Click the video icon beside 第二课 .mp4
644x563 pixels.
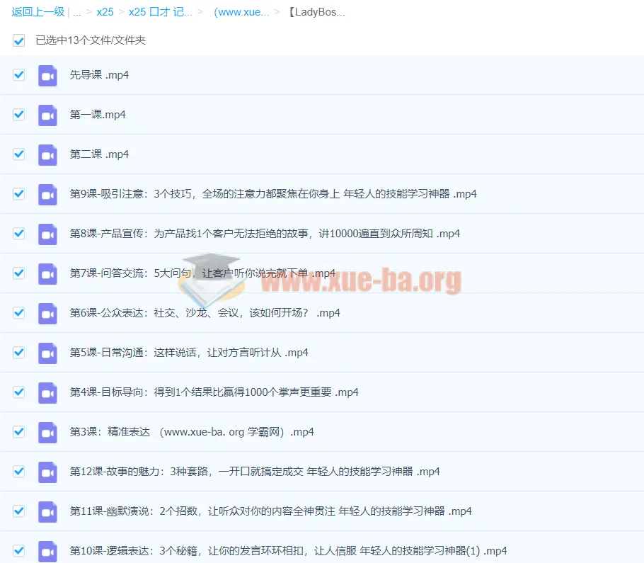47,154
